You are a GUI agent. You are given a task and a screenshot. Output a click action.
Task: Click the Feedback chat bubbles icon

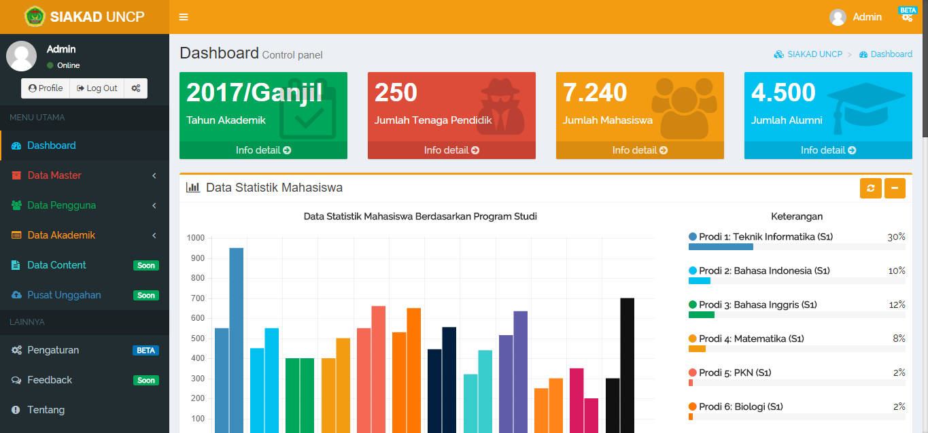point(16,380)
